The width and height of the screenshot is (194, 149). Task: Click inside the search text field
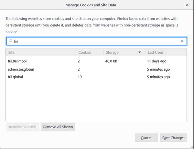click(96, 41)
